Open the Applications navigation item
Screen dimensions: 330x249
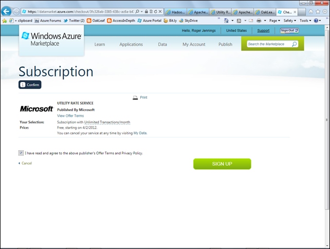point(131,44)
